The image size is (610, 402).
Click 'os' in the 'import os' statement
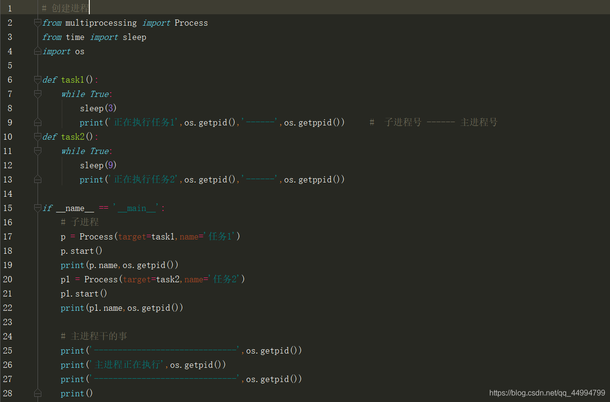tap(80, 51)
